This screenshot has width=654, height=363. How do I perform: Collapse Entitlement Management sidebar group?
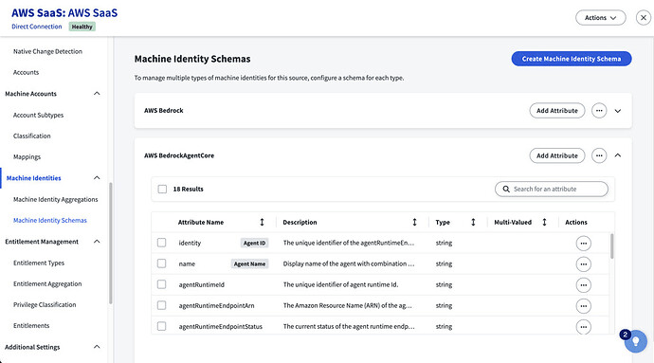[x=97, y=242]
